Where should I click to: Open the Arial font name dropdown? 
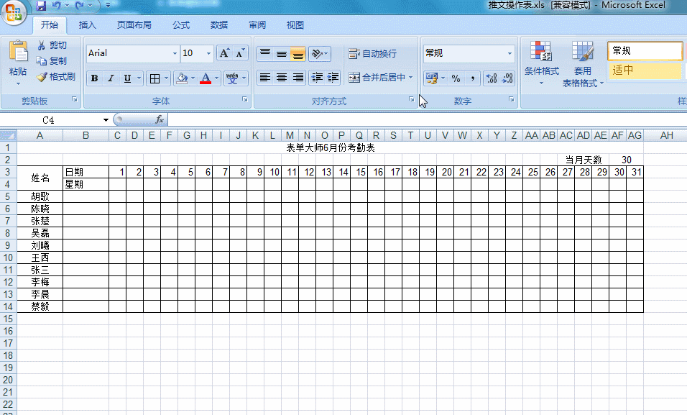point(175,53)
